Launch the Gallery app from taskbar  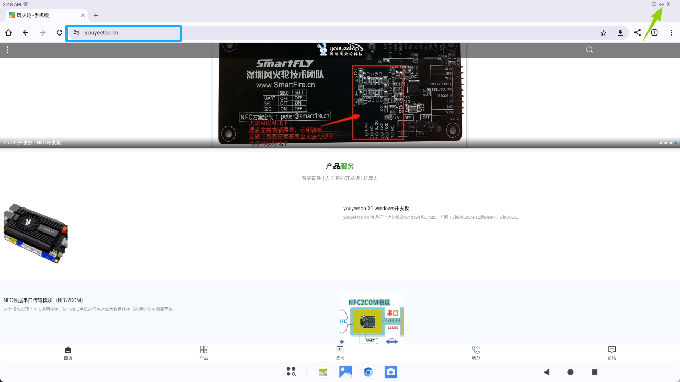coord(345,372)
